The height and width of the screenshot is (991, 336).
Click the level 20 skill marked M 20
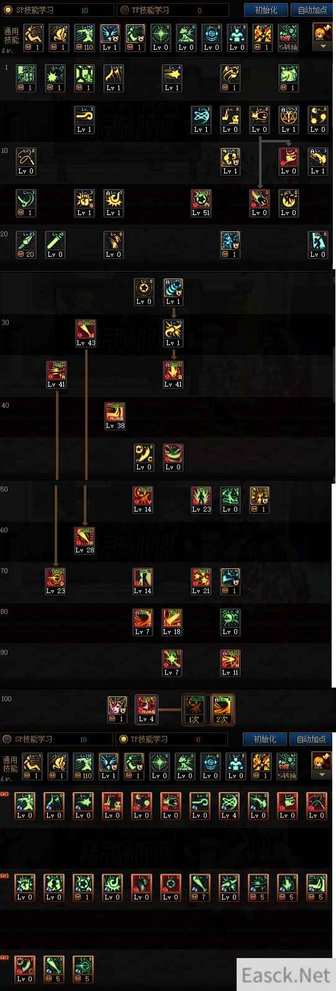(26, 245)
